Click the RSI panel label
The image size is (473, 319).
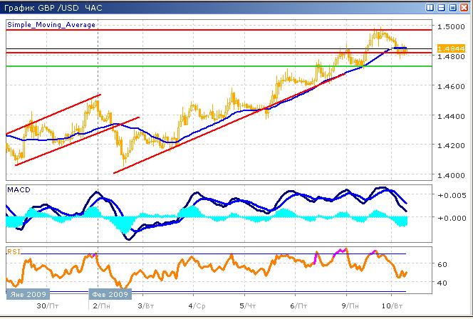14,251
